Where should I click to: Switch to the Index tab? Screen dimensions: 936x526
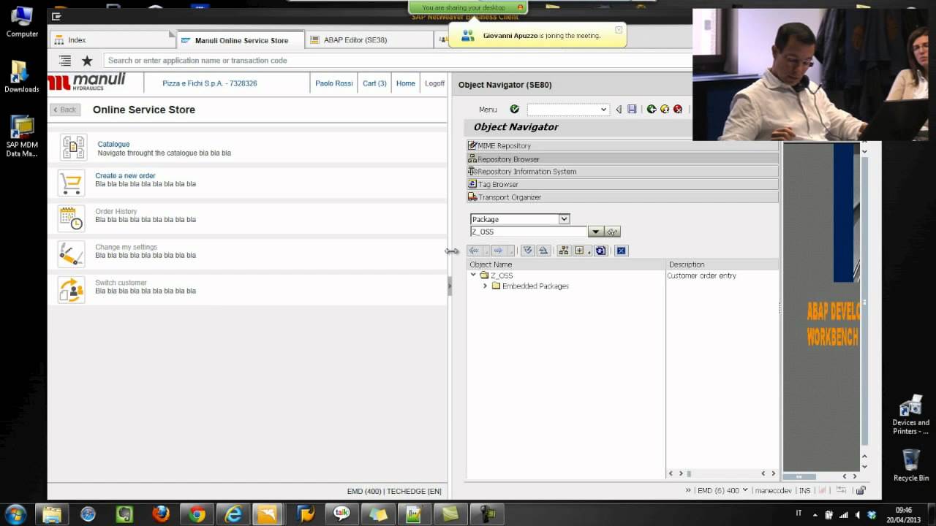[112, 40]
